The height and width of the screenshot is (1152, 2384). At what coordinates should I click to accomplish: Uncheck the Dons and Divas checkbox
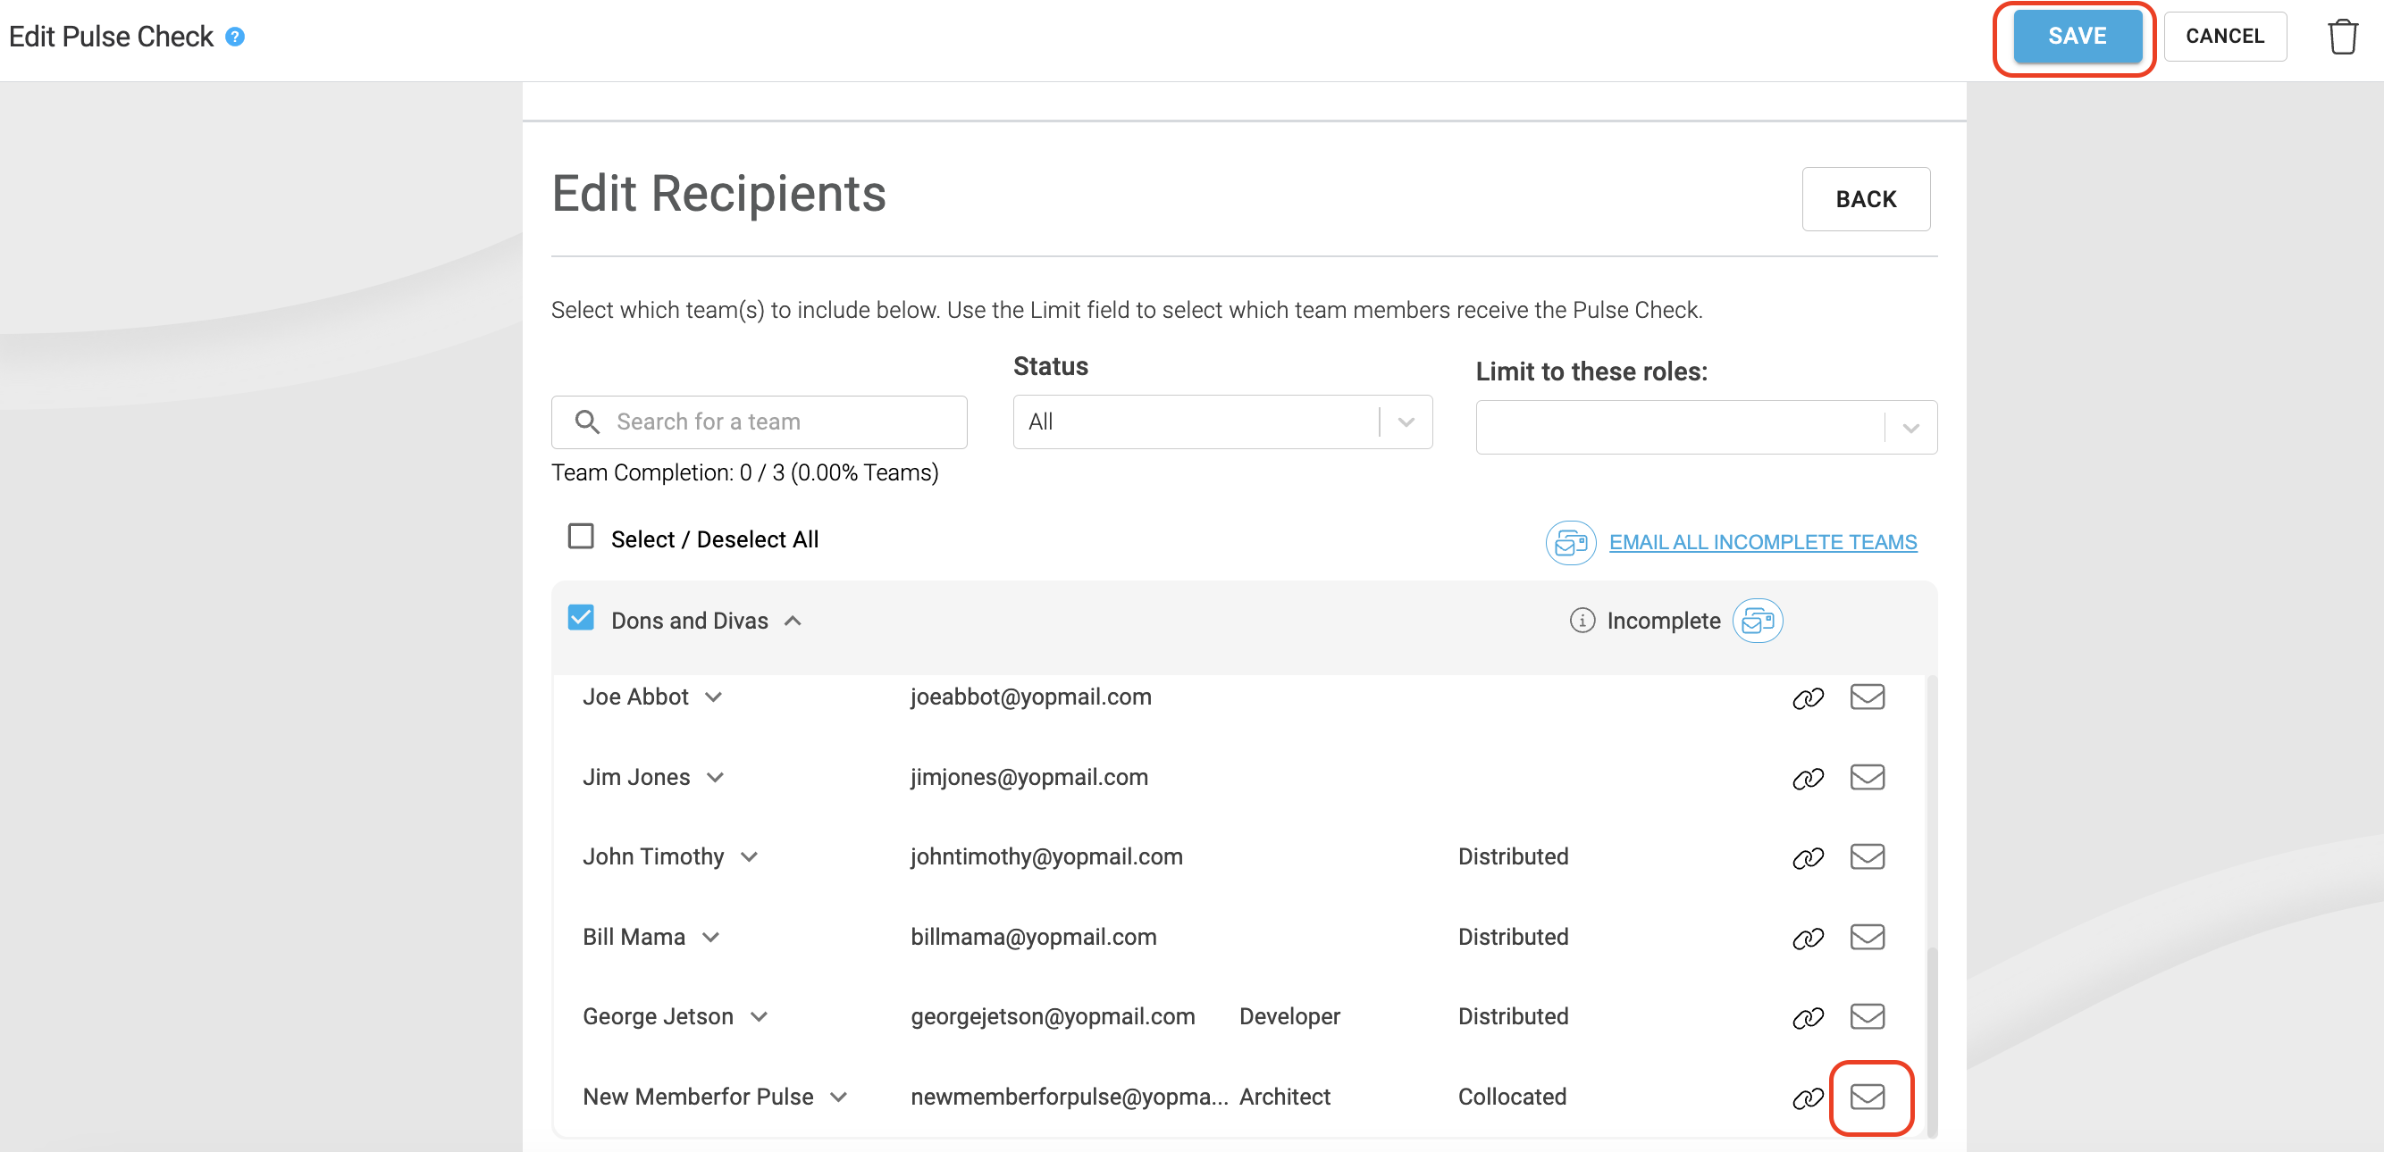580,618
